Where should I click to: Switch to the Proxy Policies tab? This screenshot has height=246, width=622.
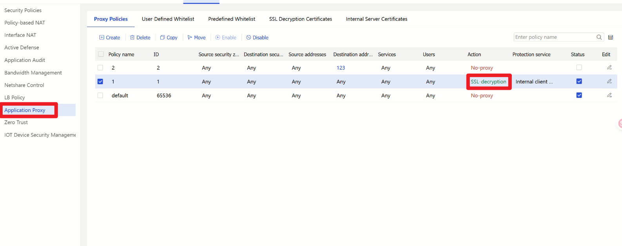point(111,19)
